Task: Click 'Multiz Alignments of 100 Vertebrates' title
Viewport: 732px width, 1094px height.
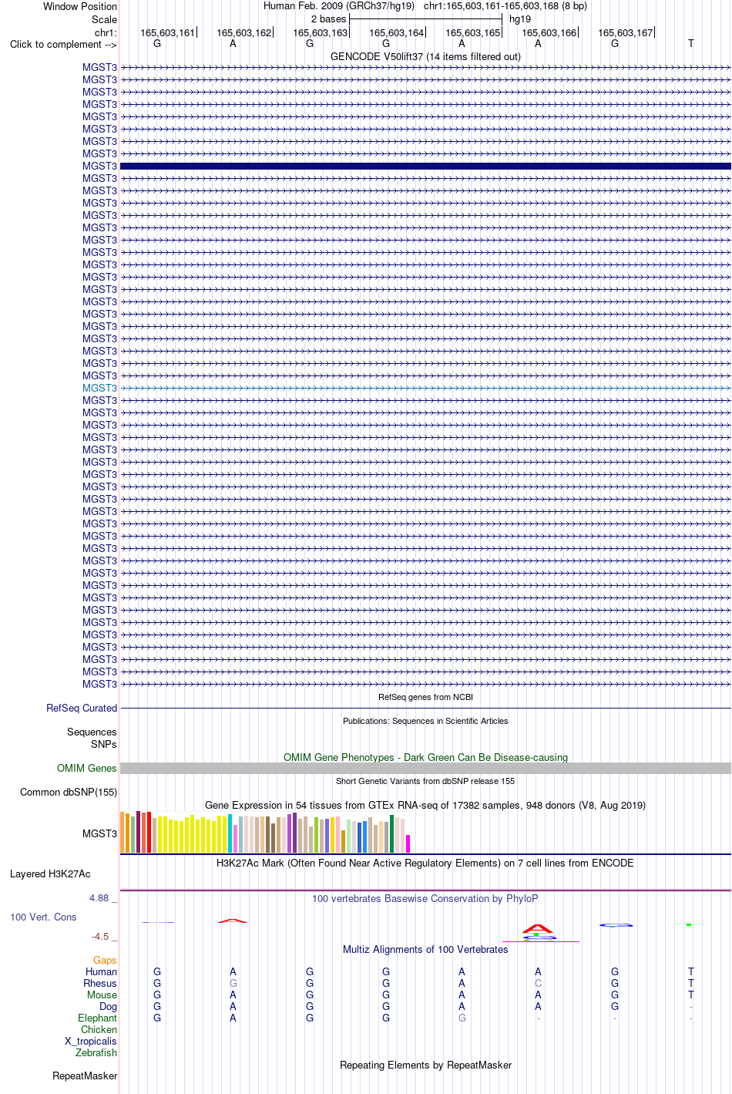Action: click(x=425, y=949)
